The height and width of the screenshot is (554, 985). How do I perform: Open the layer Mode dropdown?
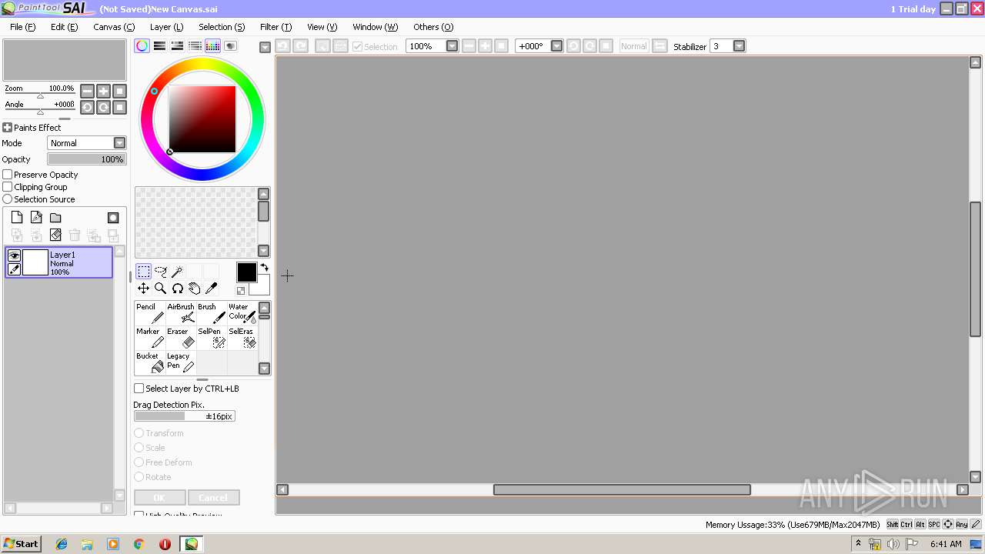[119, 143]
